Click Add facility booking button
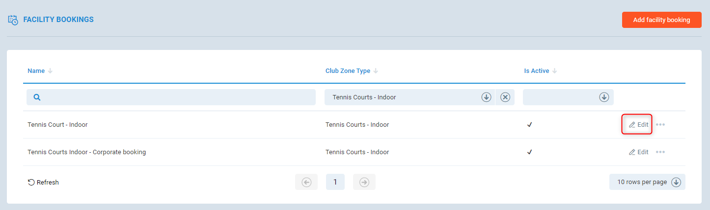The height and width of the screenshot is (210, 710). (x=661, y=20)
